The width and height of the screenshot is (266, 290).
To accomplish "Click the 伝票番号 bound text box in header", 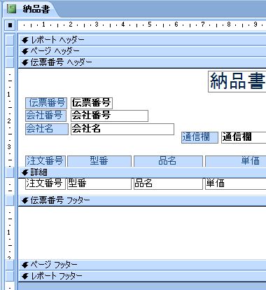I will [92, 103].
